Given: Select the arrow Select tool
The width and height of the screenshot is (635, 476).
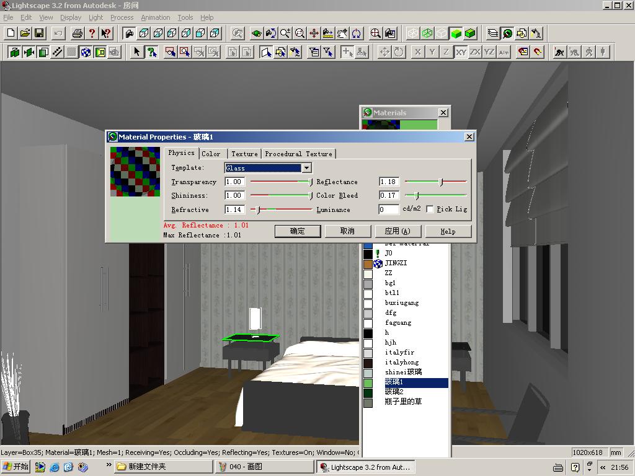Looking at the screenshot, I should 137,52.
